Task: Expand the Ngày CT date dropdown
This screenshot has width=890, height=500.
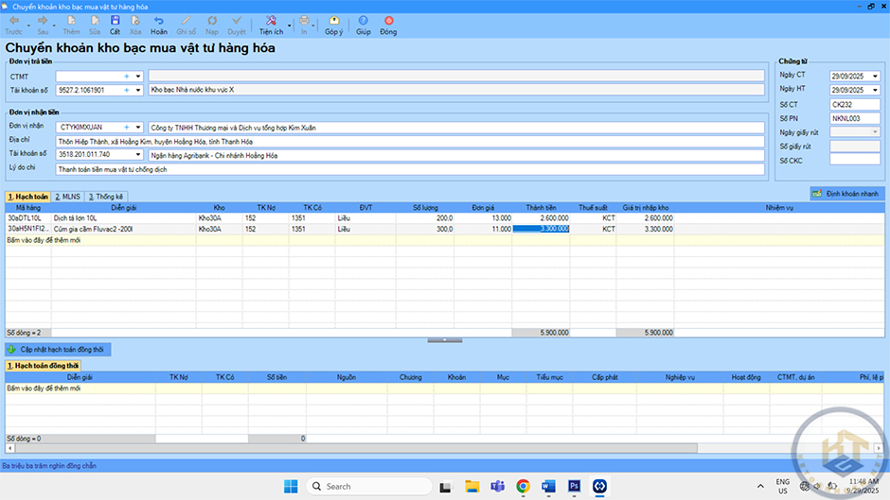Action: [x=875, y=75]
